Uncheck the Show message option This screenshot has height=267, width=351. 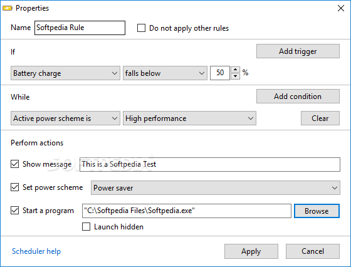15,164
